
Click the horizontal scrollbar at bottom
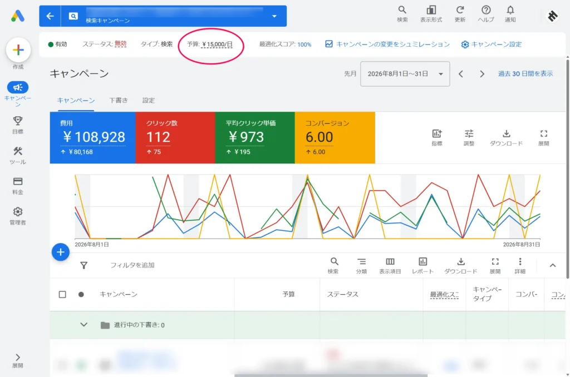point(331,375)
